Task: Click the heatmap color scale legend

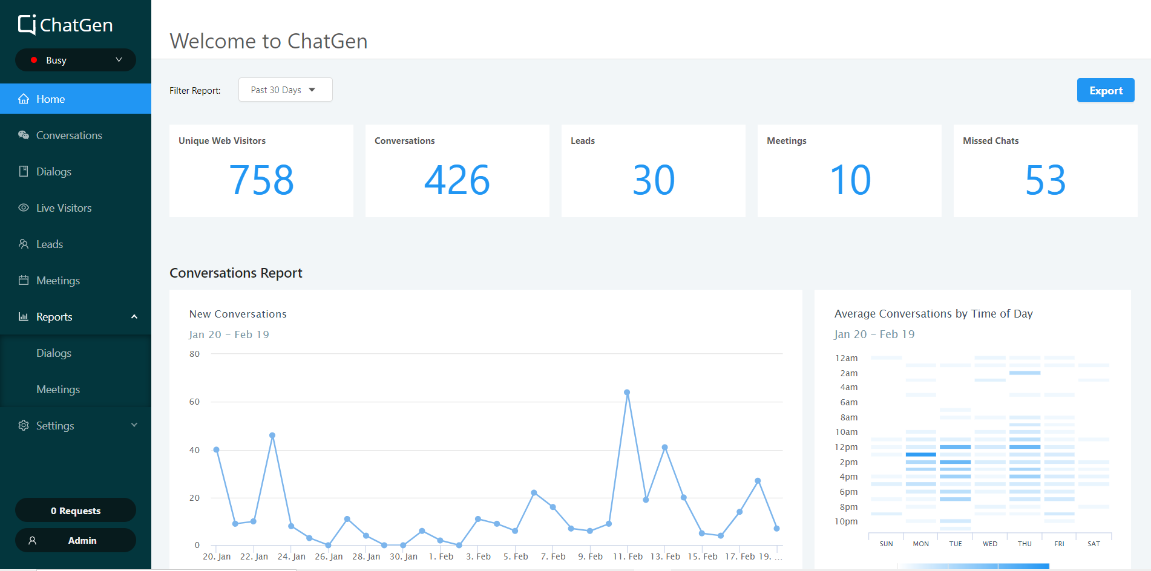Action: pos(972,566)
